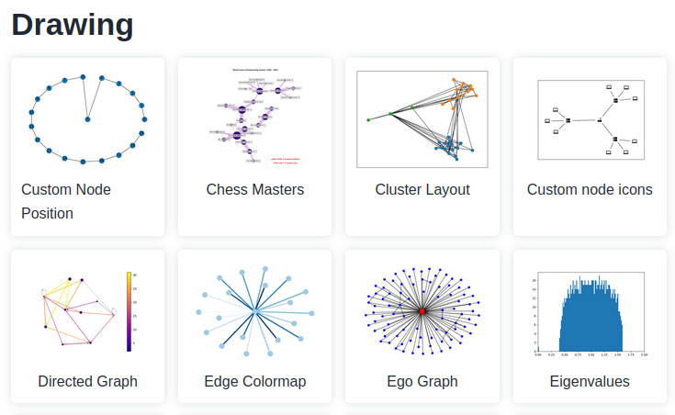This screenshot has width=675, height=415.
Task: Go to the Cluster Layout example link
Action: coord(422,190)
